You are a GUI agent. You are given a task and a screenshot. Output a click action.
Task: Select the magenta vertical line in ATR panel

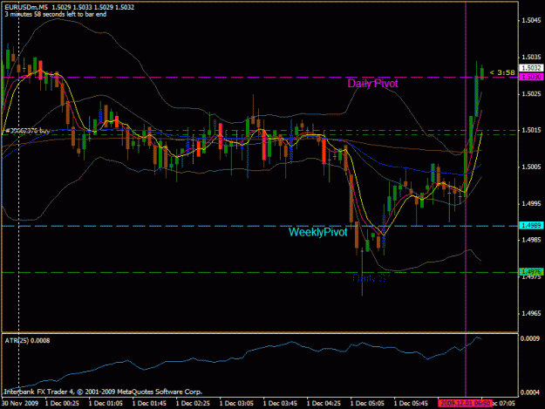coord(466,365)
